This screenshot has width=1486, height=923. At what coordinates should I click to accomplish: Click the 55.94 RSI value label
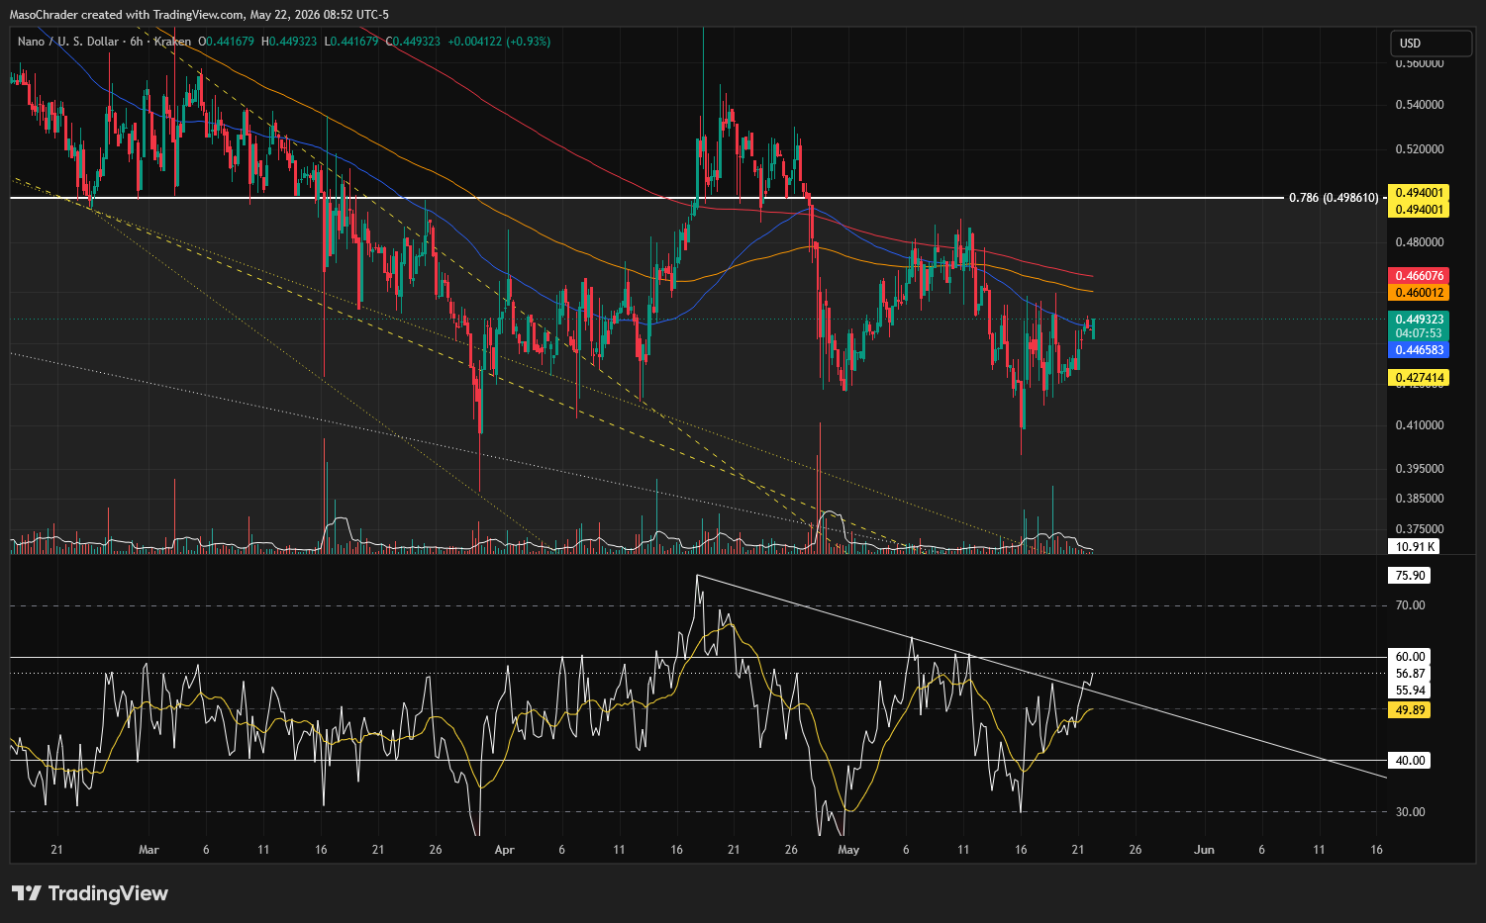[1410, 691]
